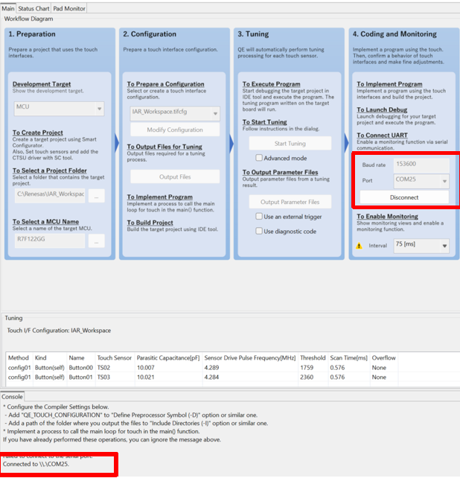Select the Console tab

click(x=13, y=396)
